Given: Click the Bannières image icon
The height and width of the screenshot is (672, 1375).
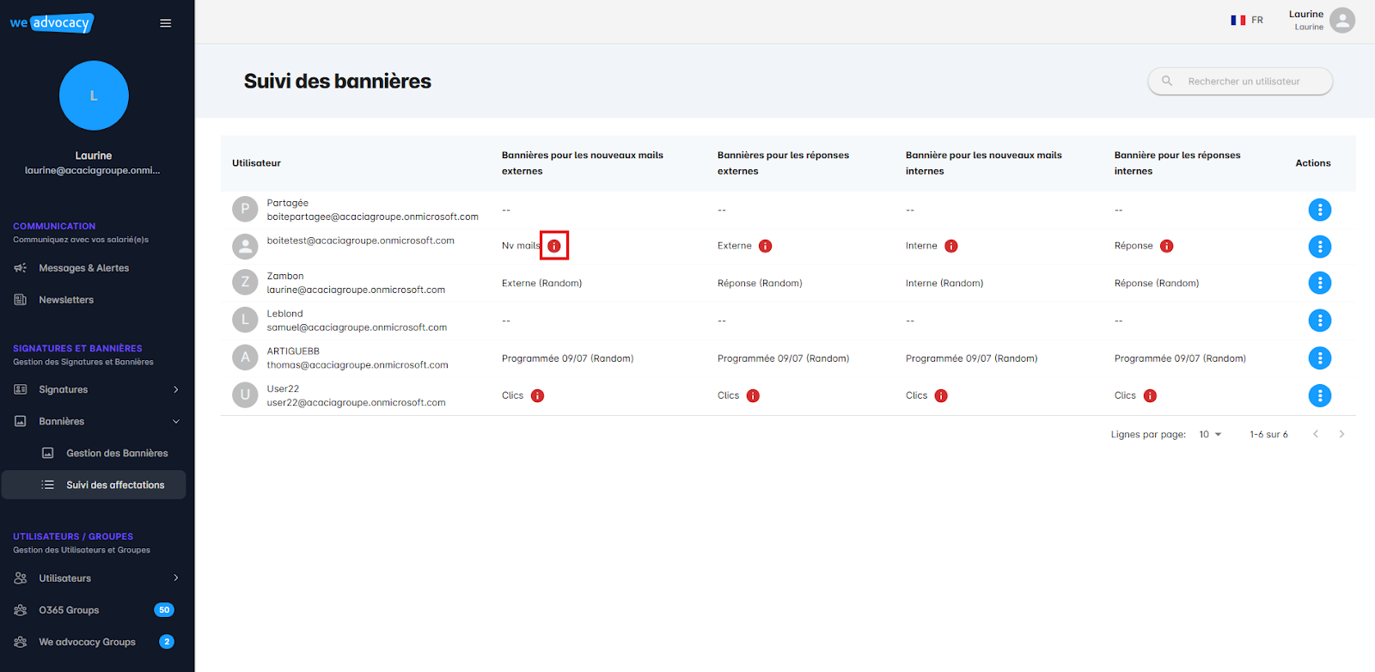Looking at the screenshot, I should pyautogui.click(x=21, y=421).
